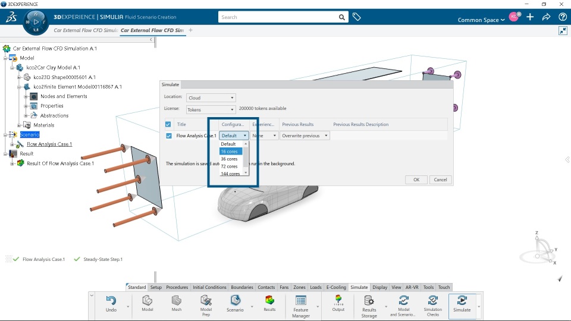571x321 pixels.
Task: Collapse the tree panel arrow
Action: [151, 39]
